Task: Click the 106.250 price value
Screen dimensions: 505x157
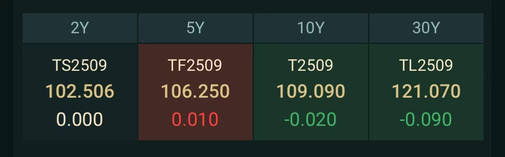Action: [x=195, y=91]
